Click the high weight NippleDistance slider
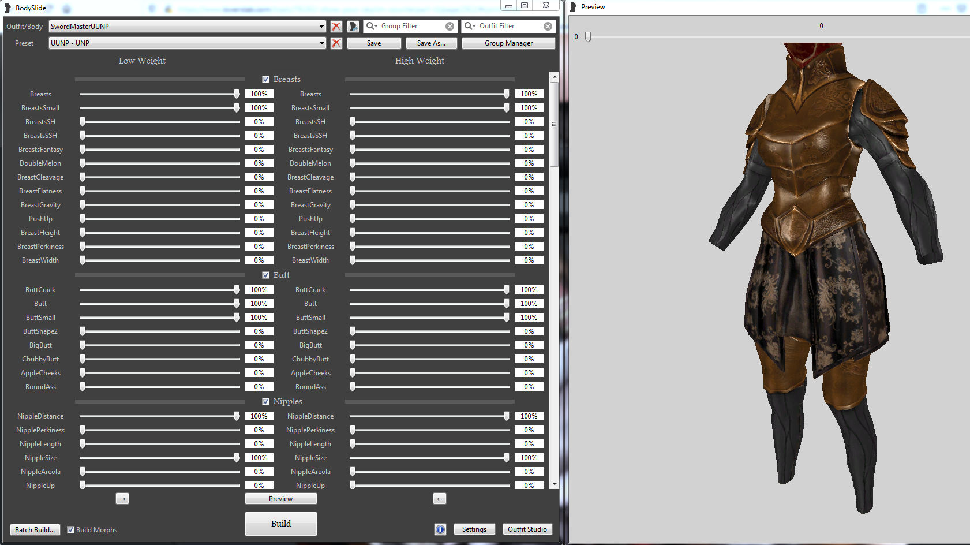 [x=430, y=416]
